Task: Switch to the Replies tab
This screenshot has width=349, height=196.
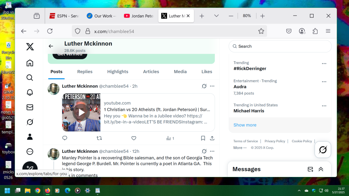Action: tap(85, 71)
